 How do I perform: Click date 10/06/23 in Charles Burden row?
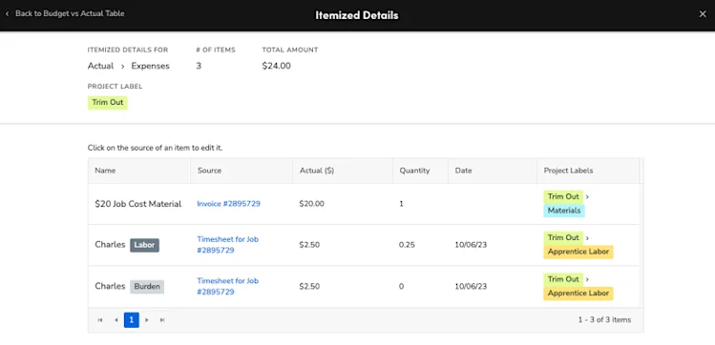coord(471,287)
